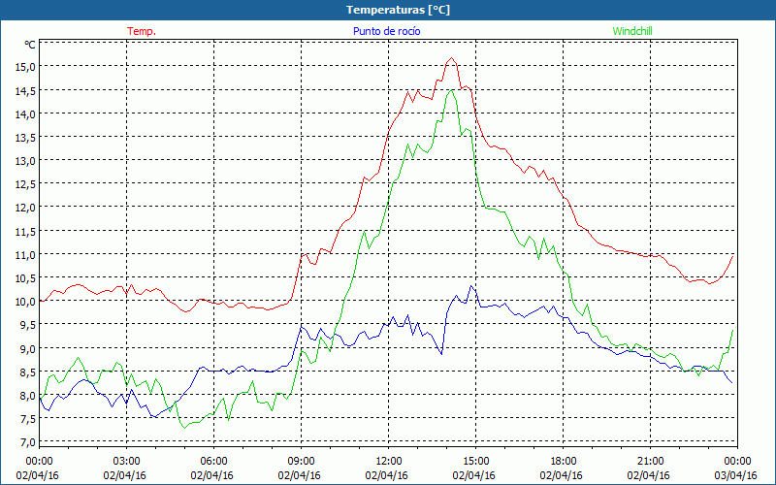Image resolution: width=776 pixels, height=485 pixels.
Task: Click the "10,5" y-axis value
Action: (26, 278)
